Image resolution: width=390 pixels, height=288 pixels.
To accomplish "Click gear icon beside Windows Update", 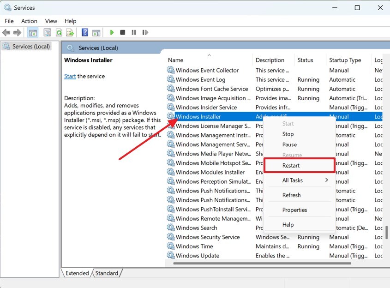I will 171,255.
